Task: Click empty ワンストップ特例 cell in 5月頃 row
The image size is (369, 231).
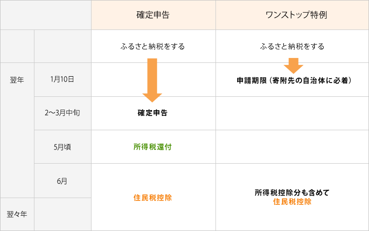Action: point(292,147)
